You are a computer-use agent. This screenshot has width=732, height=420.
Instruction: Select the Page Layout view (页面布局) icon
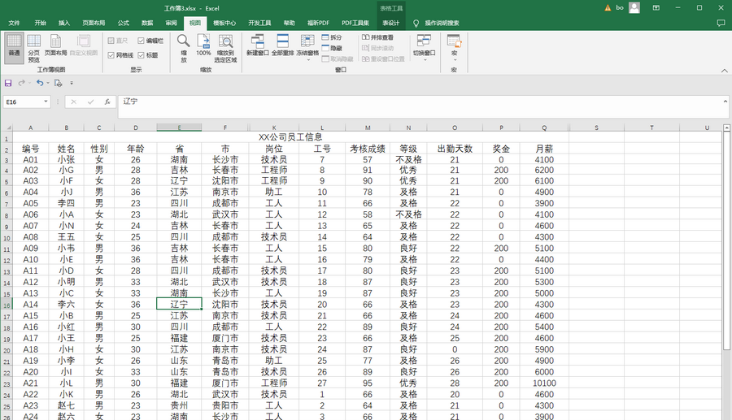[55, 45]
